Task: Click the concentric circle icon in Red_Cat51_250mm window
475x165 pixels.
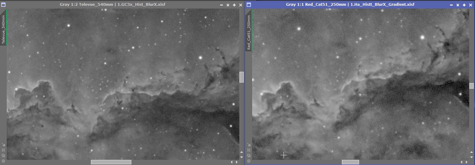Action: coord(249,161)
